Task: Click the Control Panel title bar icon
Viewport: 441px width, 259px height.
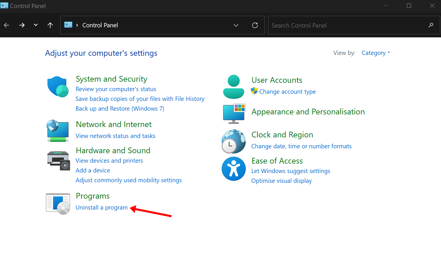Action: (4, 5)
